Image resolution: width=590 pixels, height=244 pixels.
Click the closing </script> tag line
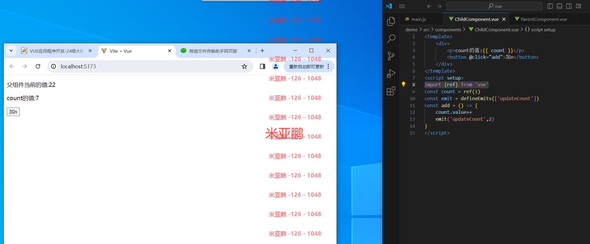(437, 133)
